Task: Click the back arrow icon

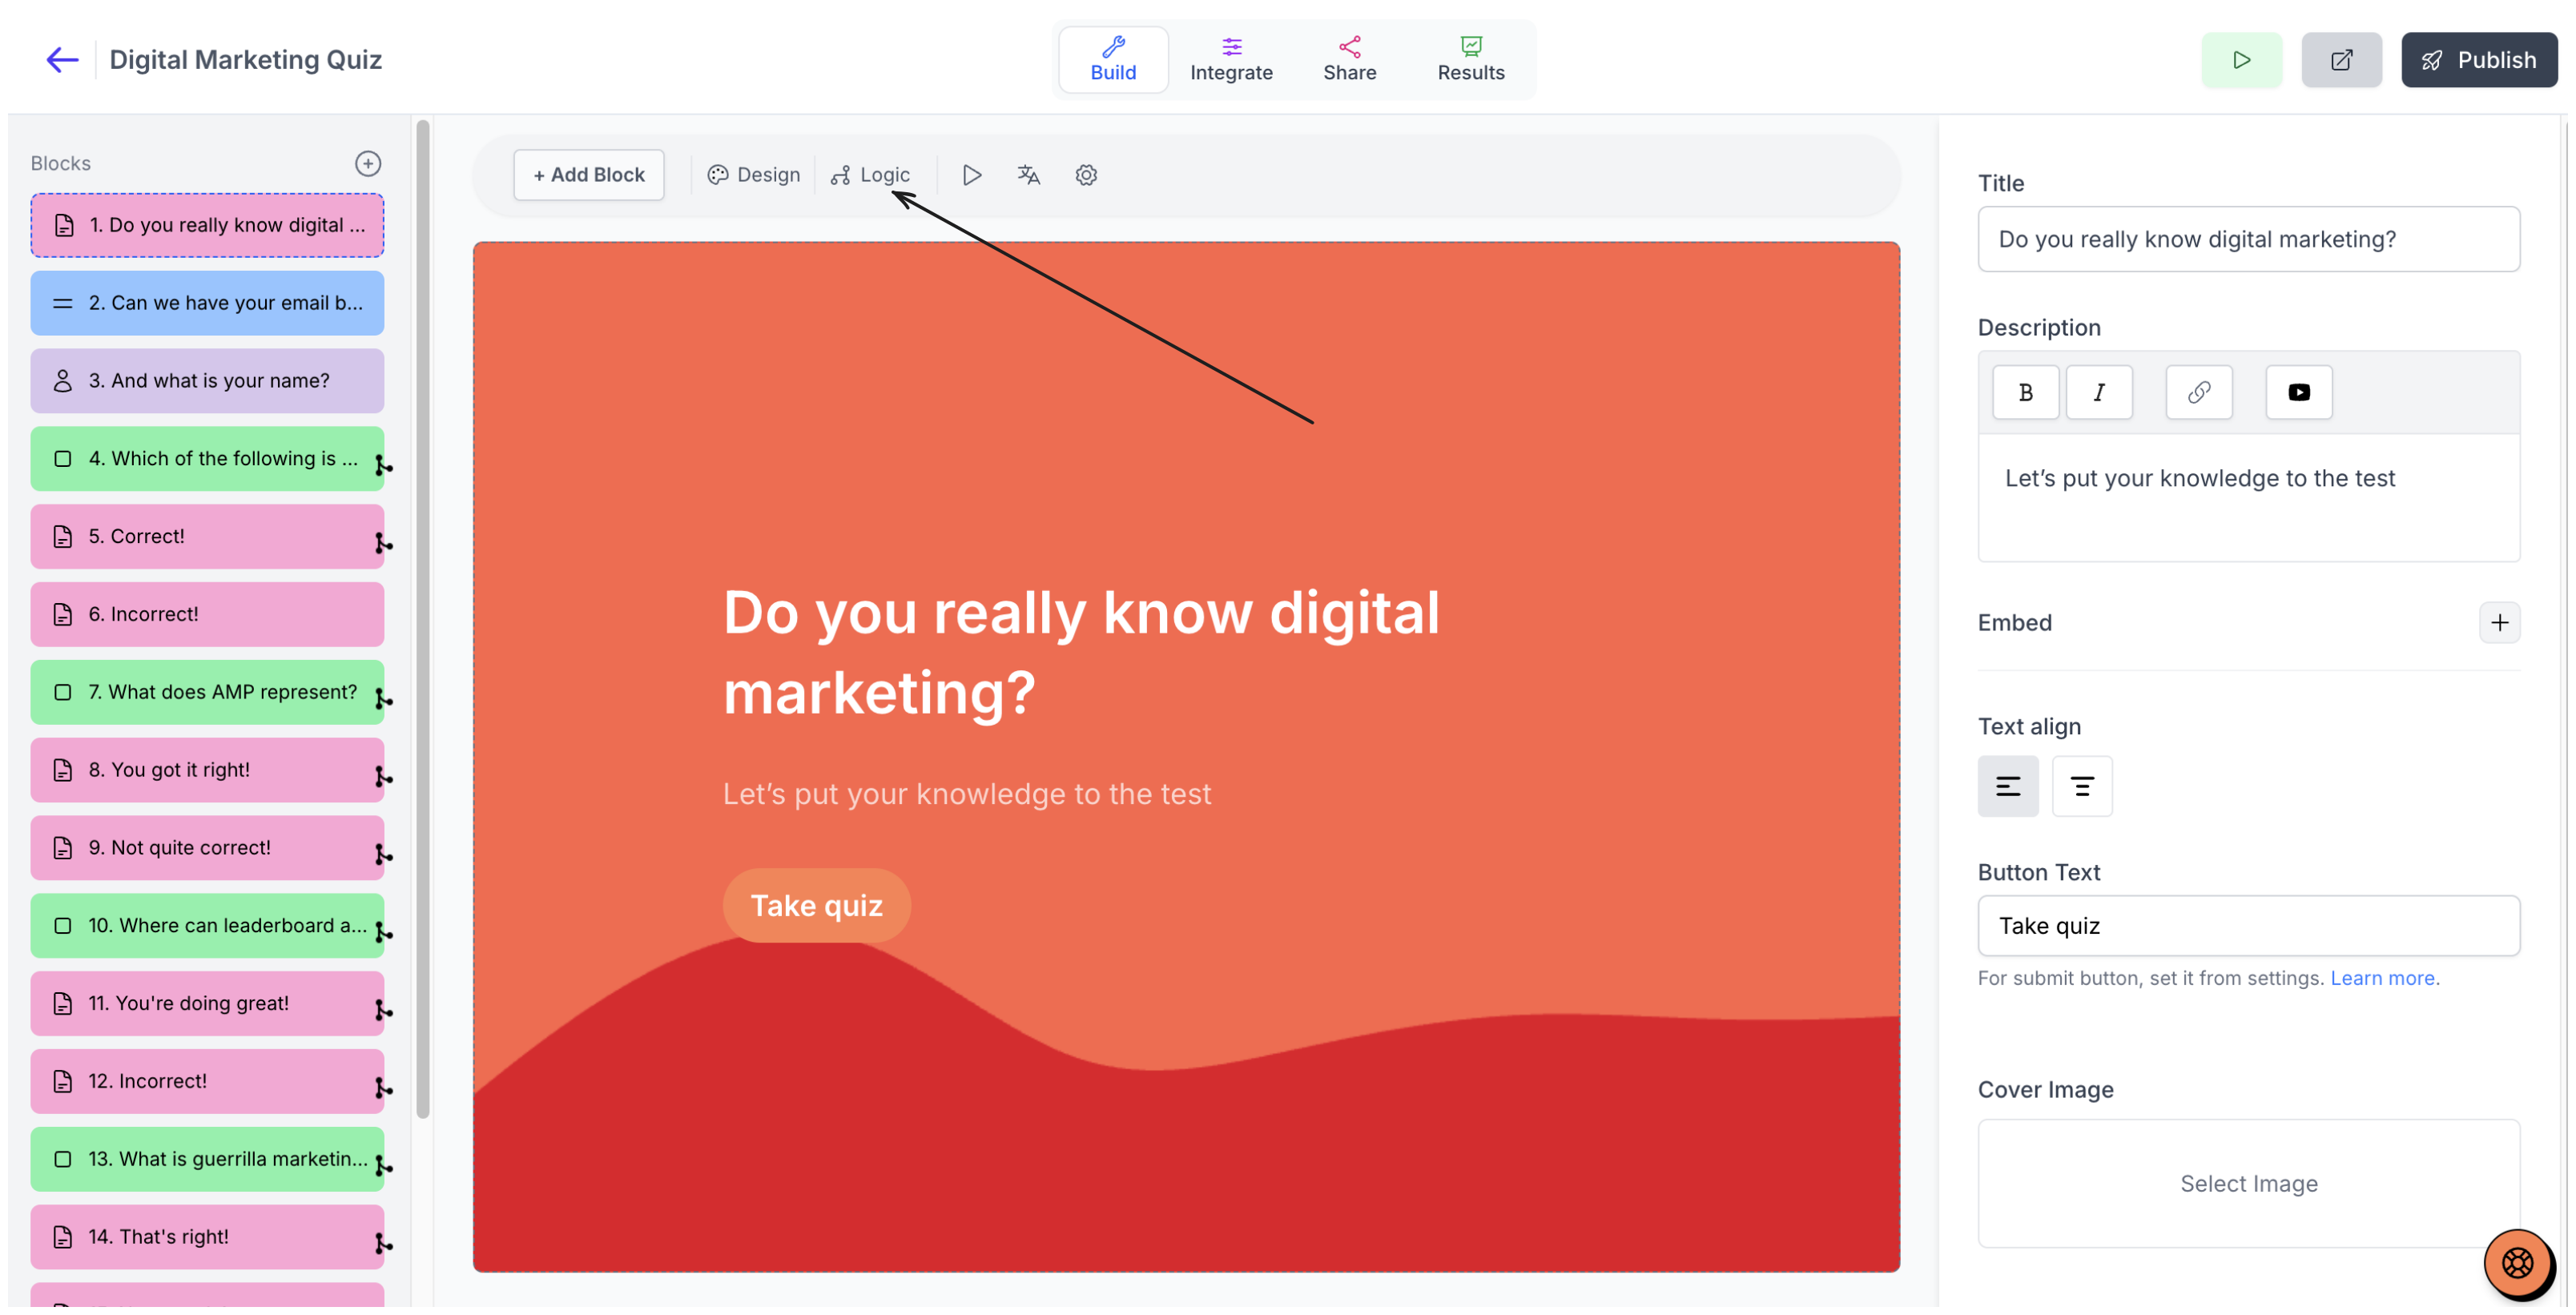Action: tap(62, 60)
